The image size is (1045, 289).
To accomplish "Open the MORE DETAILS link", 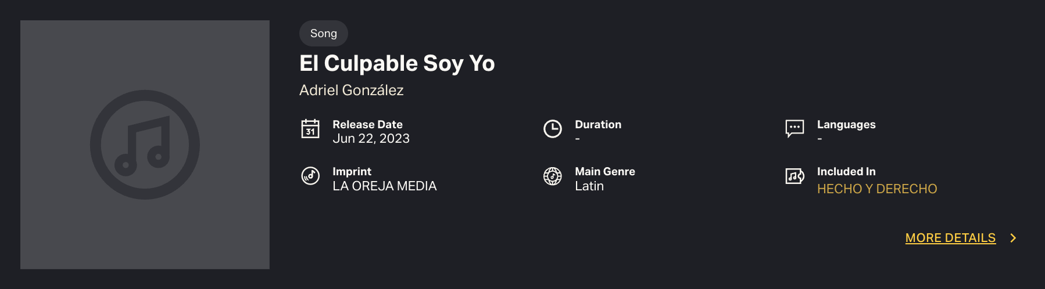I will (x=950, y=238).
